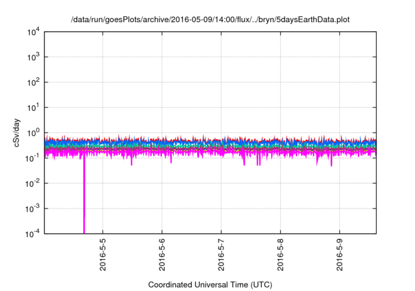Click the 10^1 y-axis tick label
The width and height of the screenshot is (415, 291).
(33, 108)
